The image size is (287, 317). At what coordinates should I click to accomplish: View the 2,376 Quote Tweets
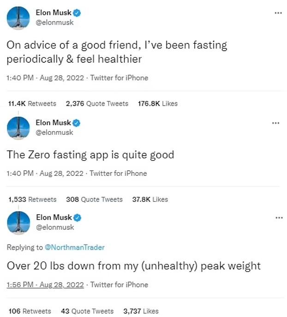coord(97,104)
